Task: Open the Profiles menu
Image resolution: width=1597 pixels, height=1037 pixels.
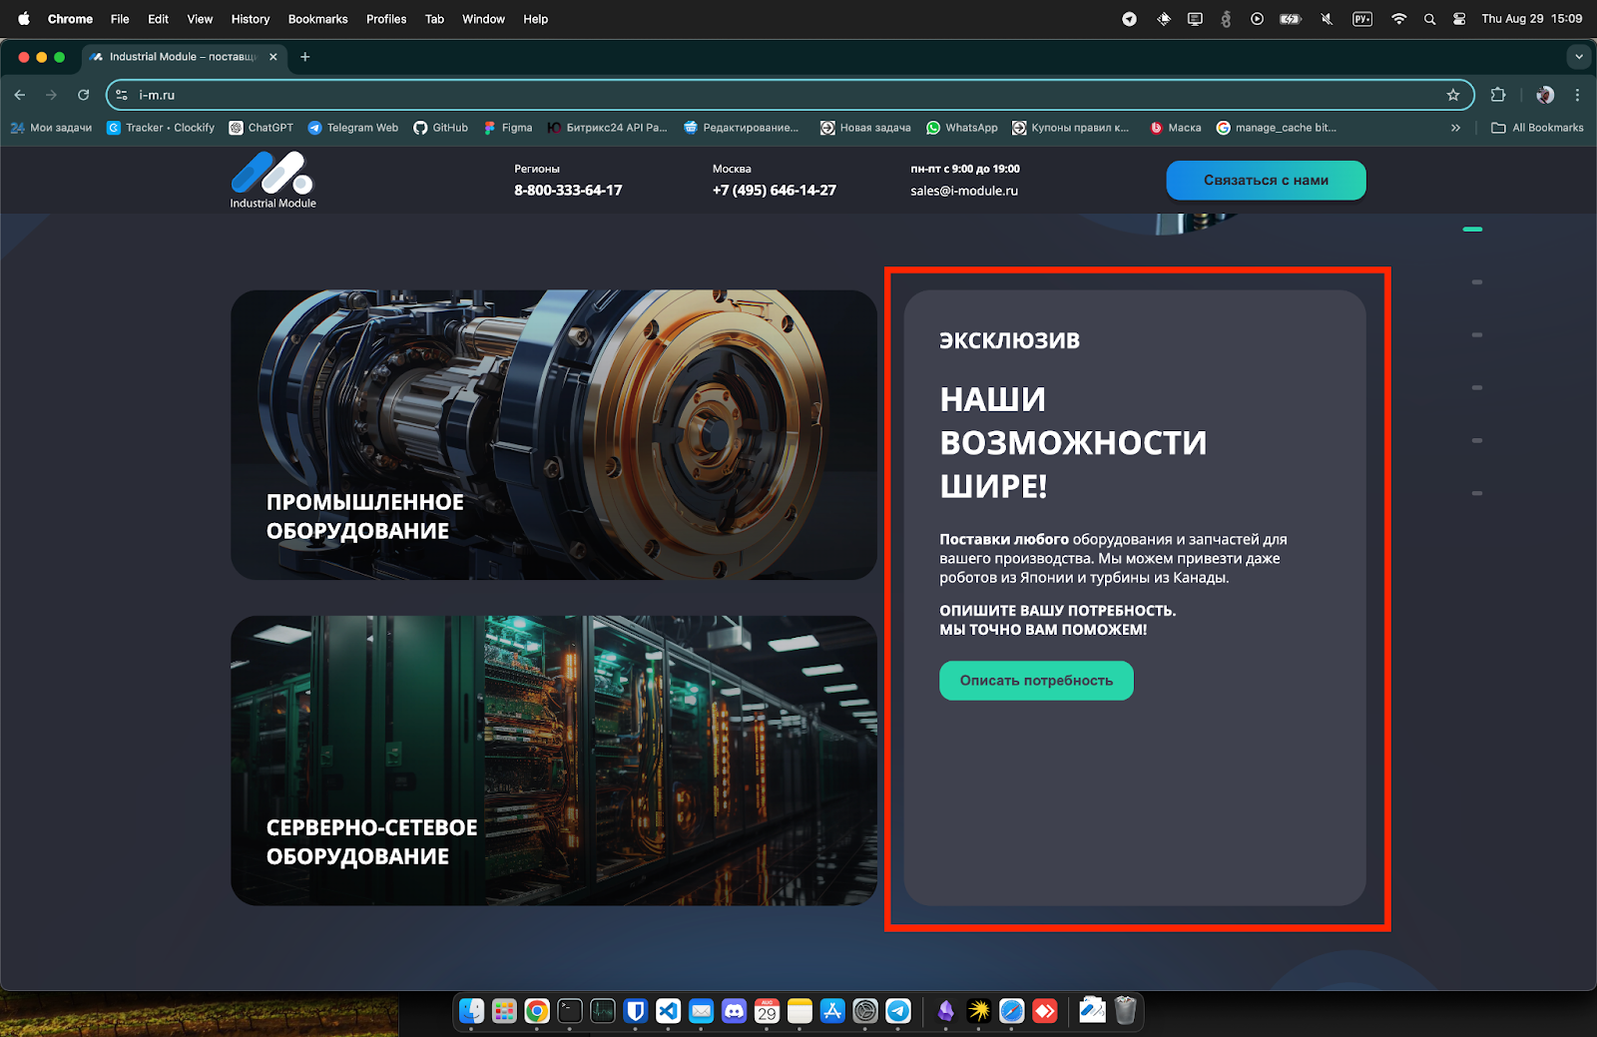Action: [x=386, y=19]
